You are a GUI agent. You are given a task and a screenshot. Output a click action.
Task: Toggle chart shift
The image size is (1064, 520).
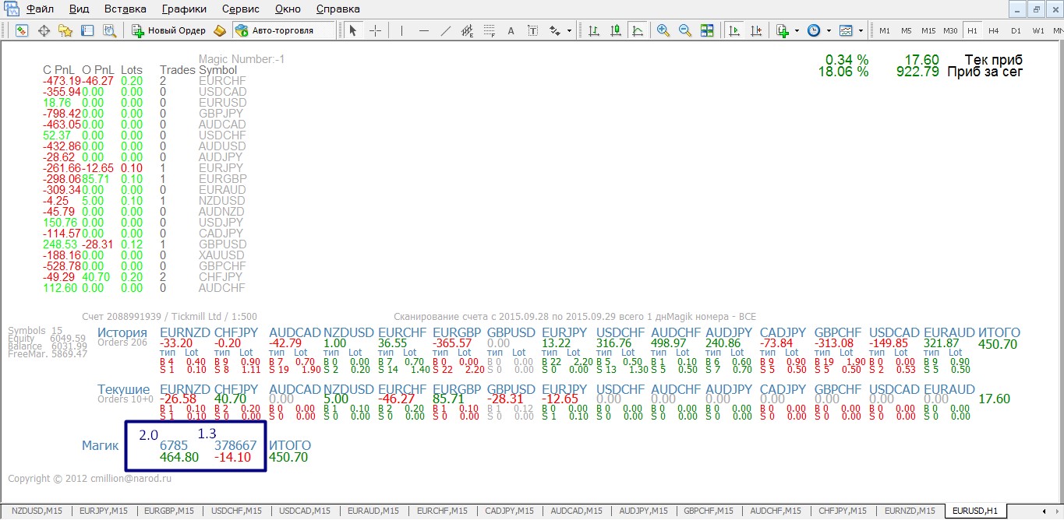(756, 30)
